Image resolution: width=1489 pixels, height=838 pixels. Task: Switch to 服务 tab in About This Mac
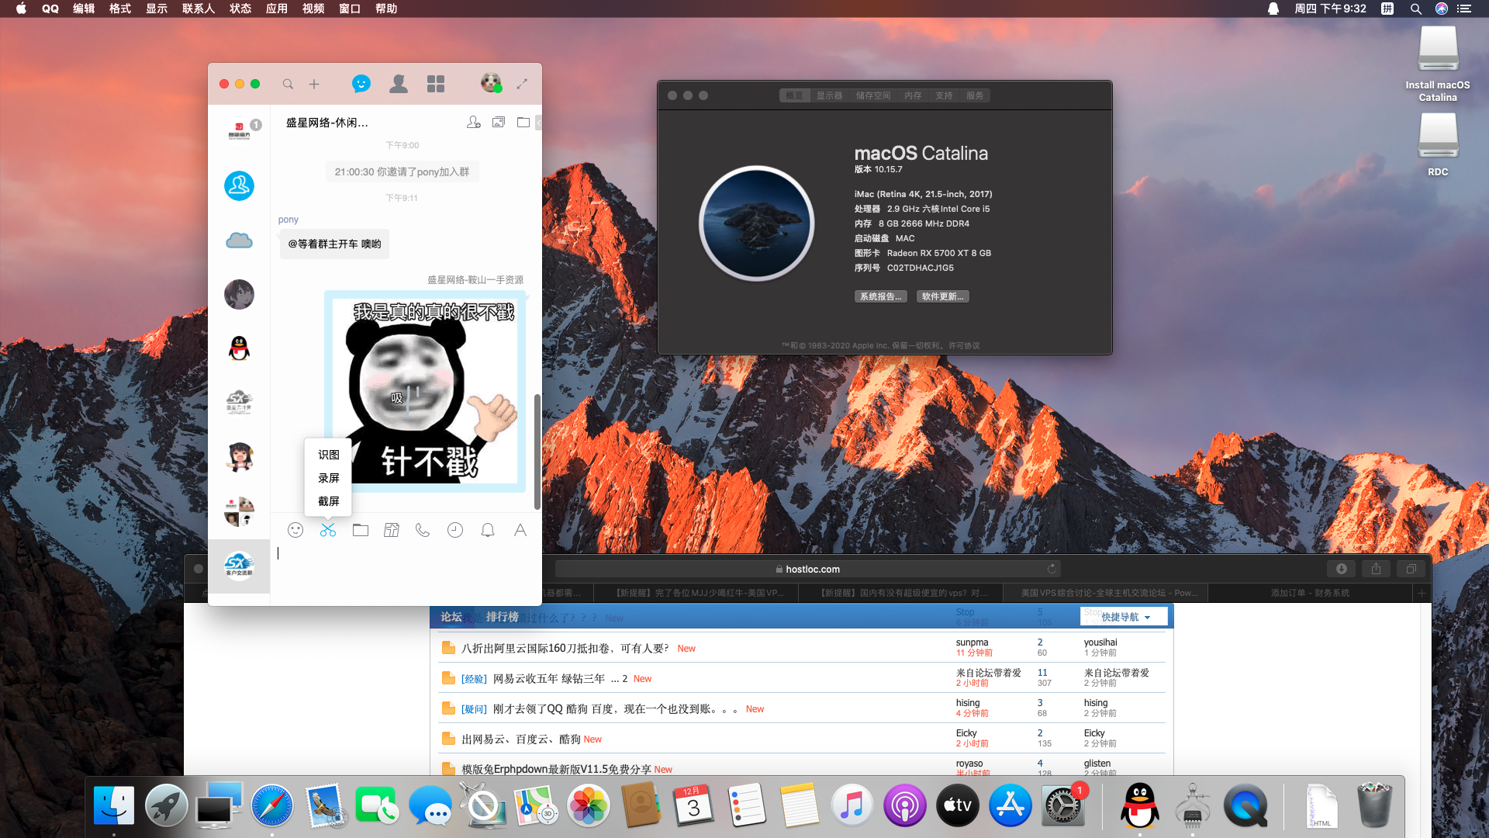pos(975,95)
